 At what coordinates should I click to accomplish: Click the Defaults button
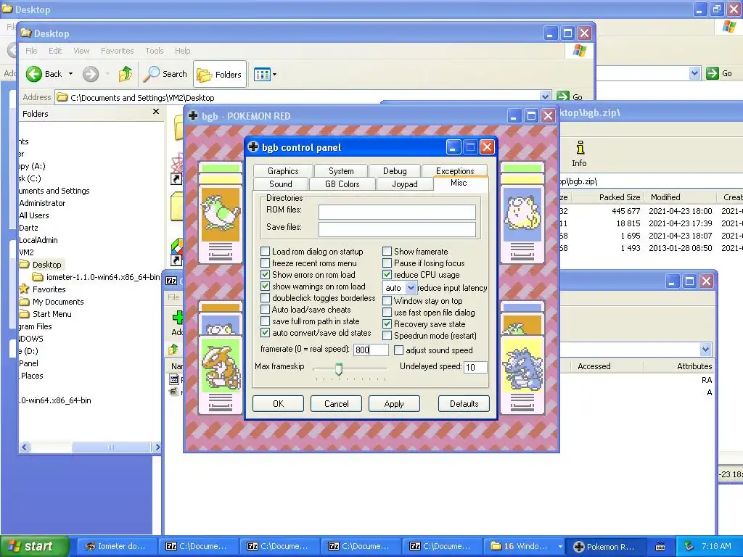tap(464, 403)
